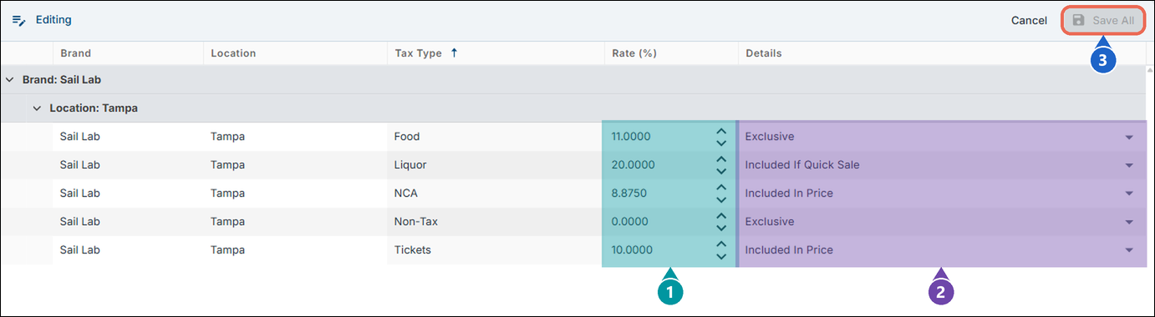Collapse the Brand: Sail Lab group
1155x317 pixels.
pyautogui.click(x=9, y=80)
